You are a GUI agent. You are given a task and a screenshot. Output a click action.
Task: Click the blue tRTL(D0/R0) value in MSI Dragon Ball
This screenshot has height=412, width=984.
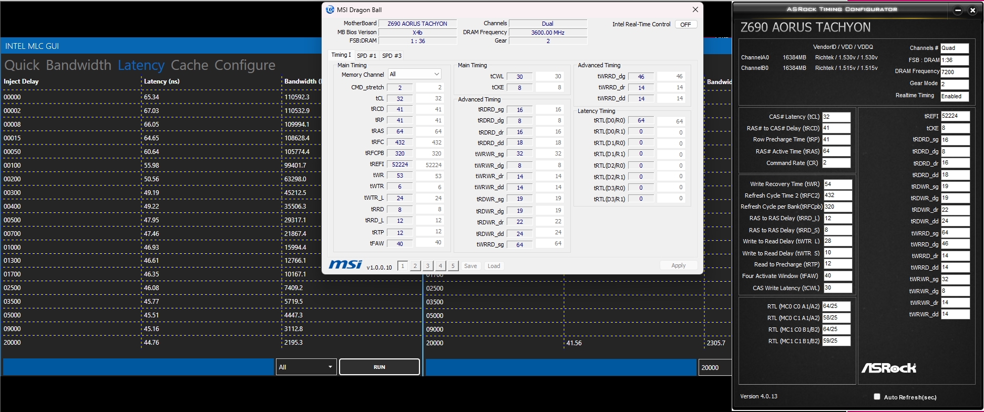coord(641,121)
